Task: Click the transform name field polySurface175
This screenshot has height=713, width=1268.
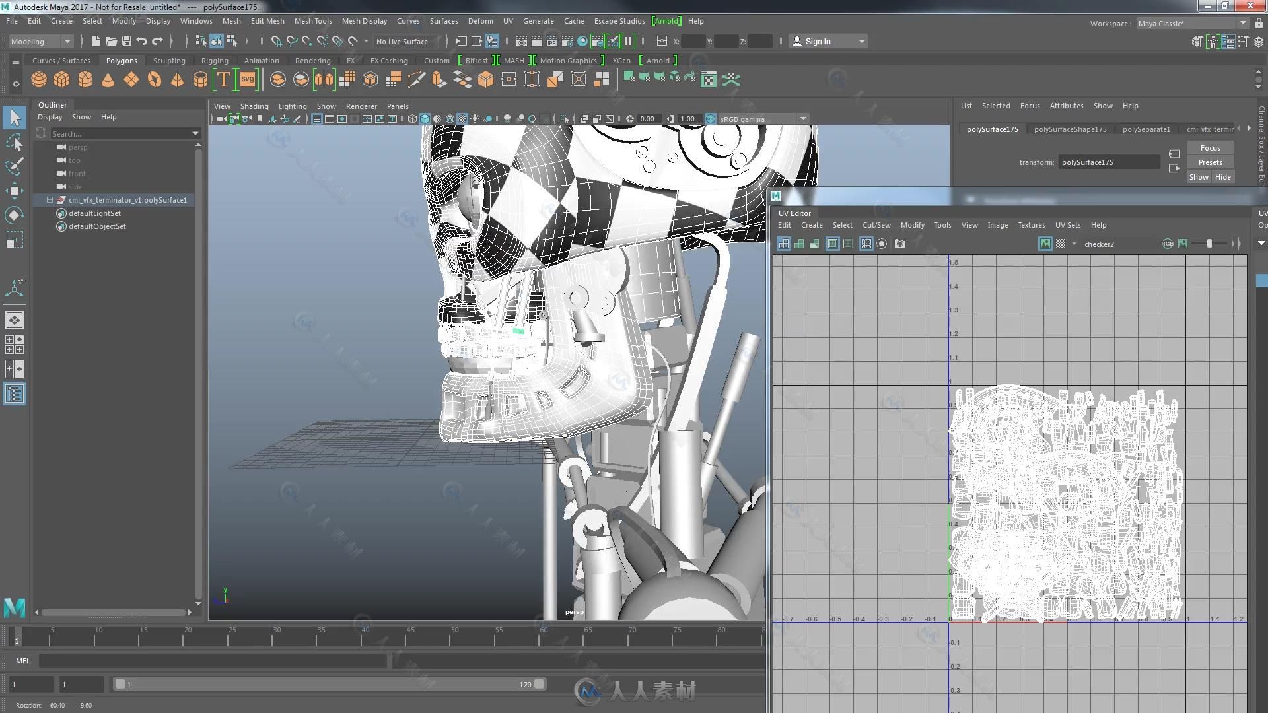Action: 1109,162
